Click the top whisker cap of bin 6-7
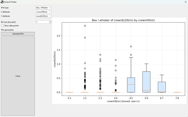 tap(162, 75)
